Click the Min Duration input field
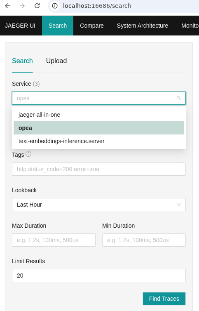The height and width of the screenshot is (311, 199). [x=144, y=240]
